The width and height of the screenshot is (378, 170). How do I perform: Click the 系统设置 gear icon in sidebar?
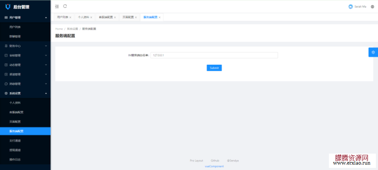point(6,94)
